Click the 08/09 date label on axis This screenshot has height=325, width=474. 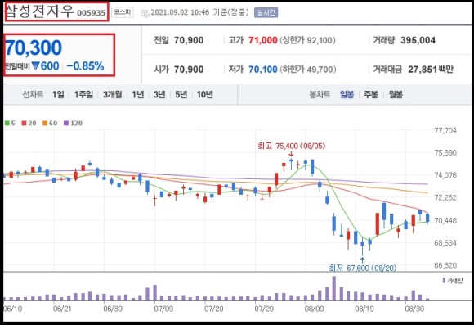pos(314,309)
